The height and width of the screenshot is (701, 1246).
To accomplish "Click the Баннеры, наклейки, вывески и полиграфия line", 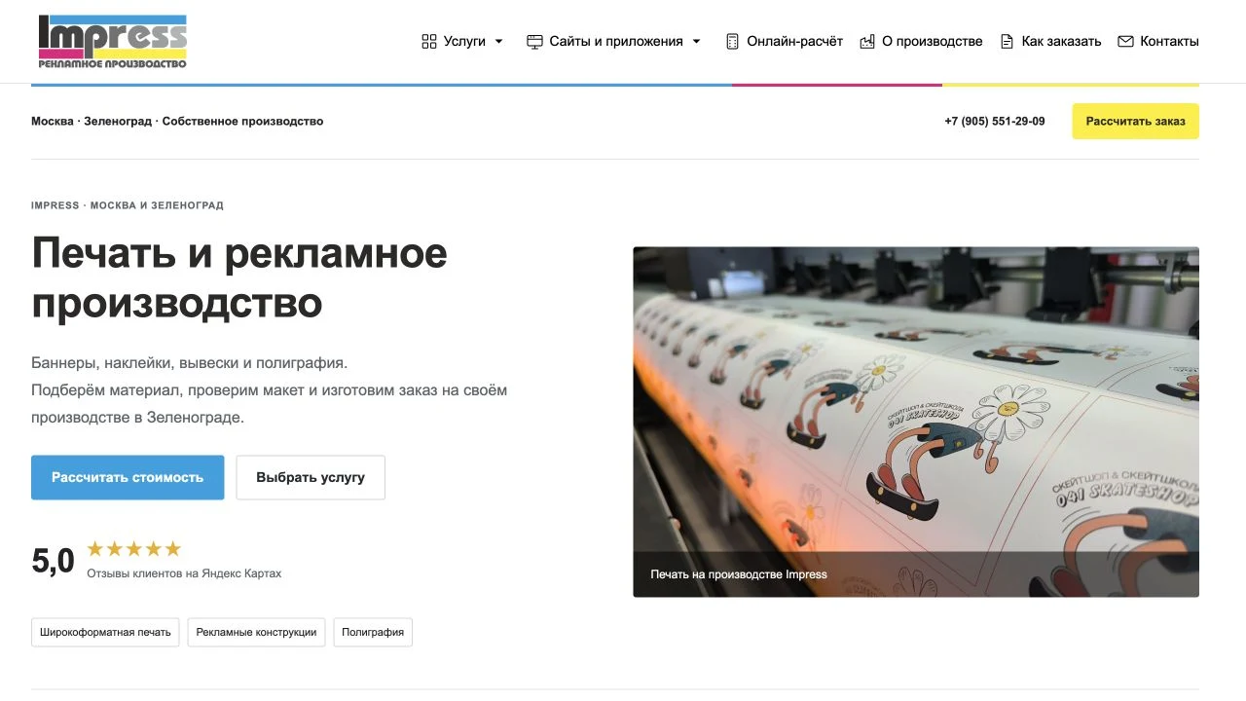I will (189, 363).
